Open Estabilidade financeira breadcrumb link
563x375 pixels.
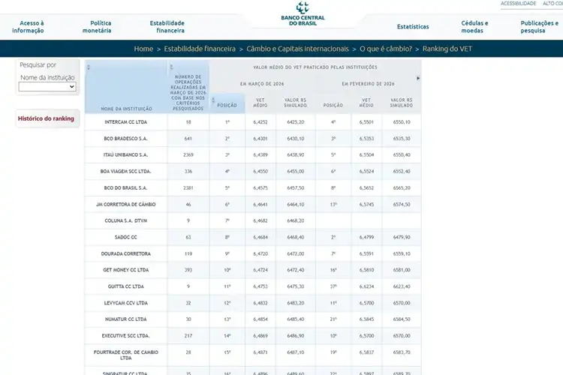pos(200,49)
